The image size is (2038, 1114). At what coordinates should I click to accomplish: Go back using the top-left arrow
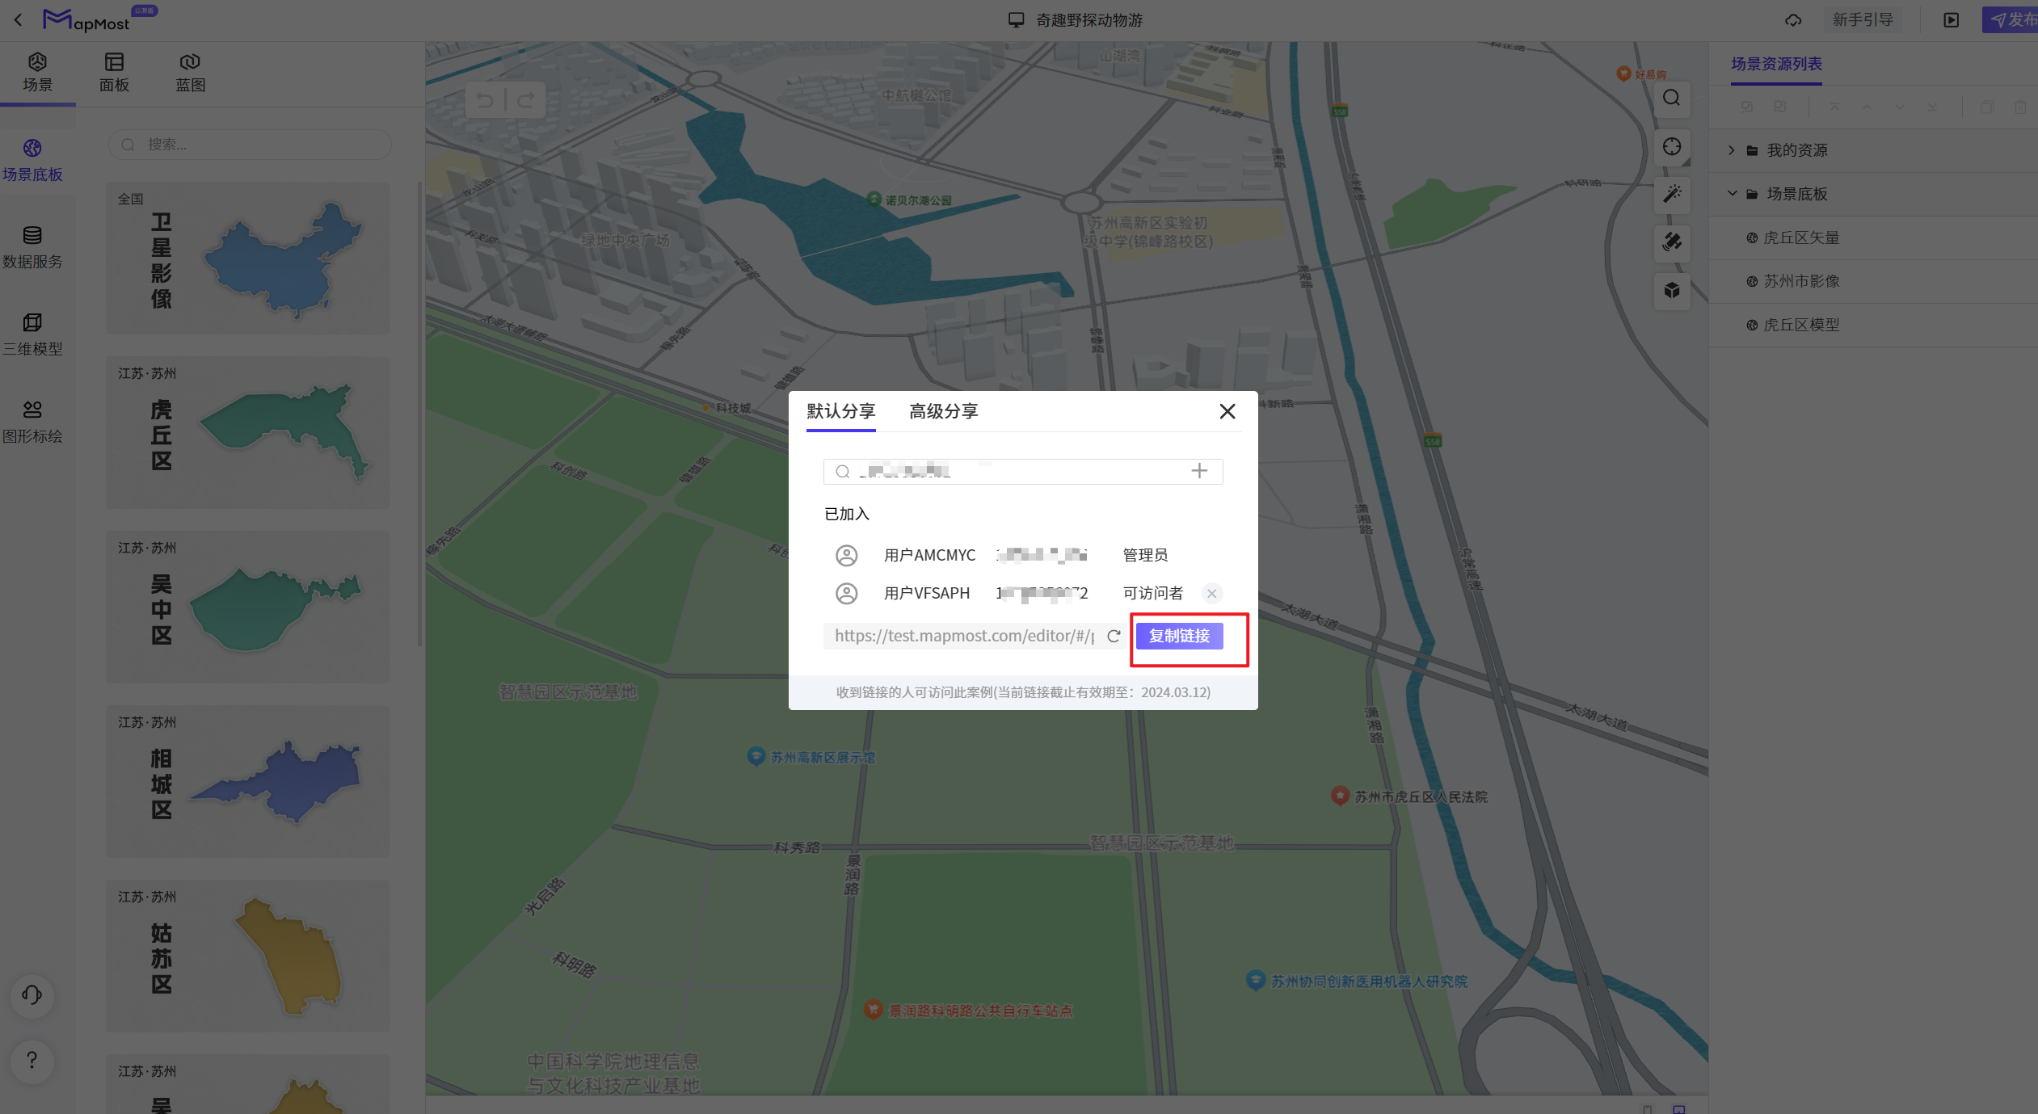[x=18, y=19]
